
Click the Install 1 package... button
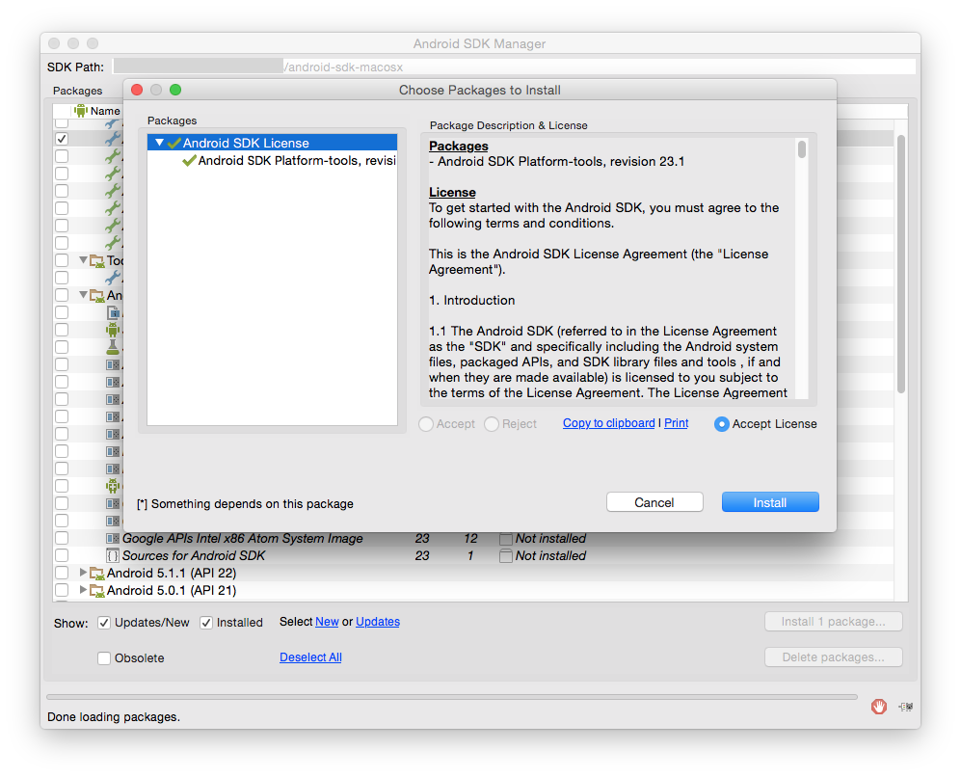pyautogui.click(x=834, y=622)
